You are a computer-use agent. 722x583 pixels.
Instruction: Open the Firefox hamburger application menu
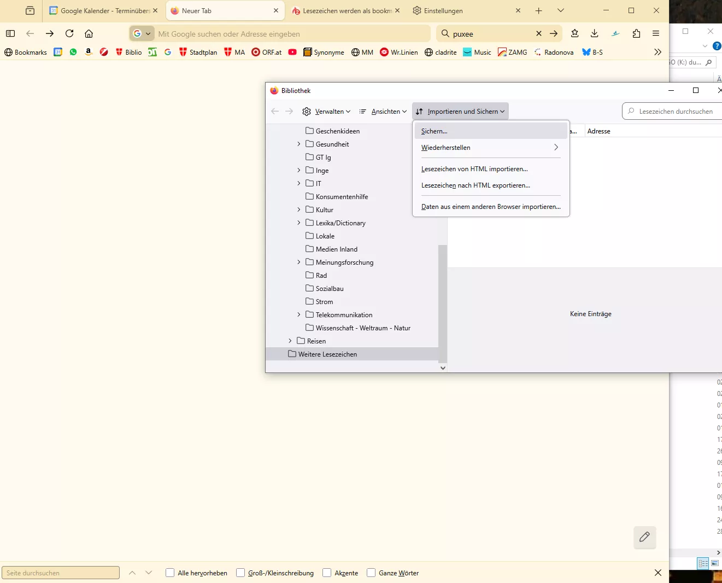click(656, 33)
